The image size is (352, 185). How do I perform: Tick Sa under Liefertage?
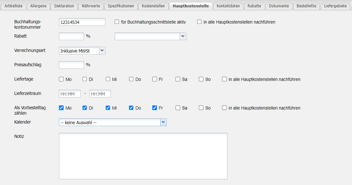pyautogui.click(x=178, y=79)
